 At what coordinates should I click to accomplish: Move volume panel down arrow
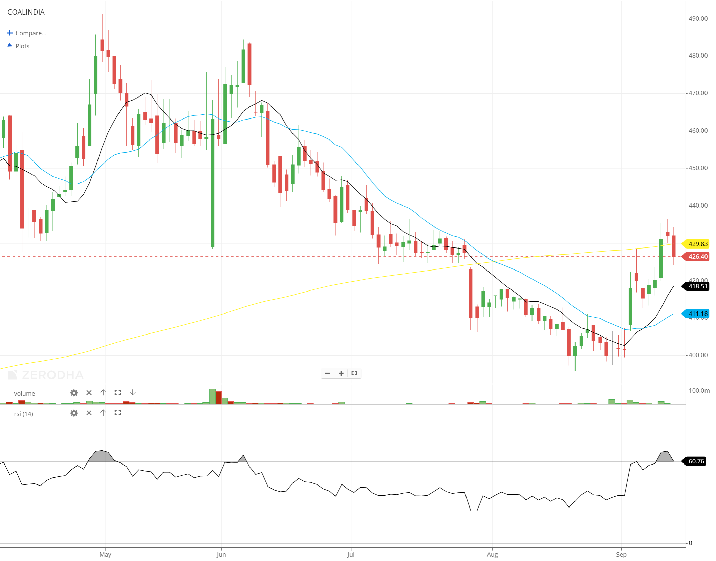click(133, 393)
